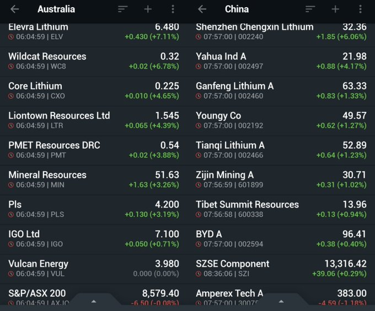375x311 pixels.
Task: Select Yahua Ind A change +0.88 (+4.17%)
Action: (341, 67)
